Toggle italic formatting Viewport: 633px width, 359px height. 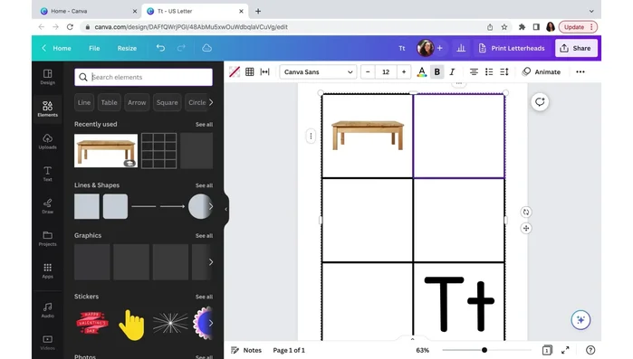[x=452, y=71]
